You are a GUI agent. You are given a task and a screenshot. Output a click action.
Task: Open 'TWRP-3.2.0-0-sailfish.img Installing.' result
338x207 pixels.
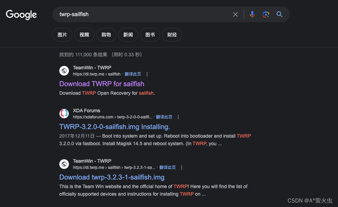115,127
